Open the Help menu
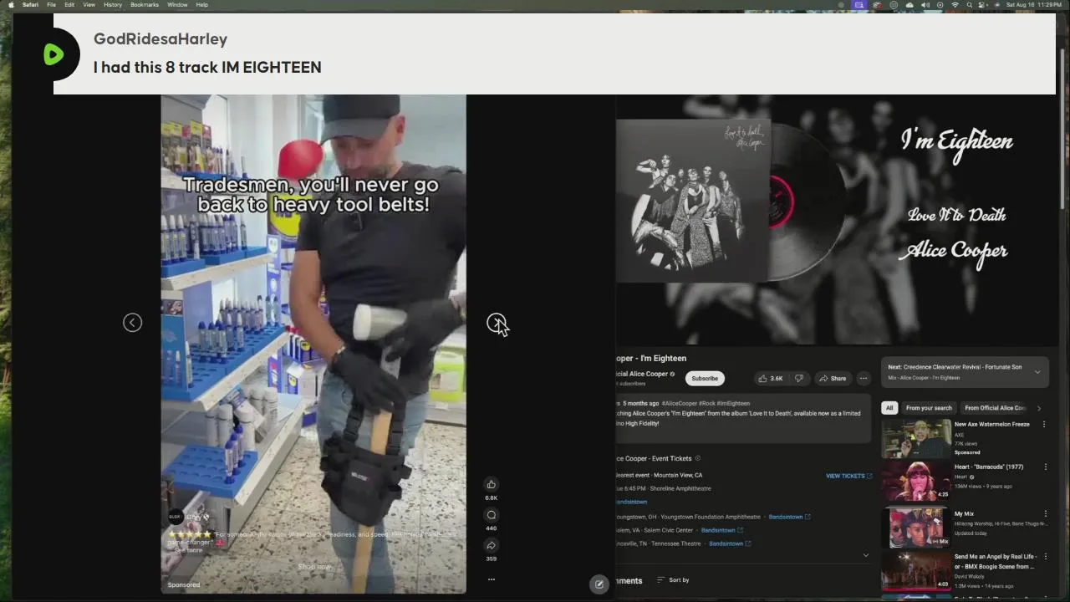The width and height of the screenshot is (1070, 602). [x=201, y=4]
